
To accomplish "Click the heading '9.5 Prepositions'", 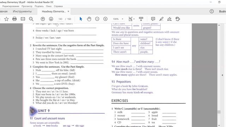I will pyautogui.click(x=121, y=81).
